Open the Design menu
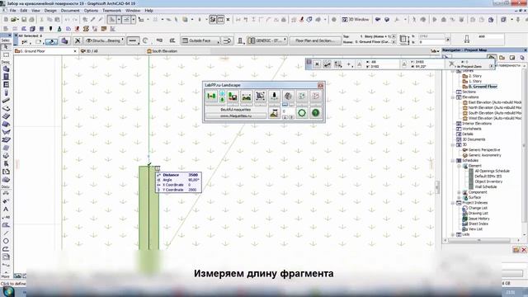The image size is (528, 297). click(x=50, y=11)
